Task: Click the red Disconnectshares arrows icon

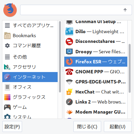Action: click(x=69, y=42)
